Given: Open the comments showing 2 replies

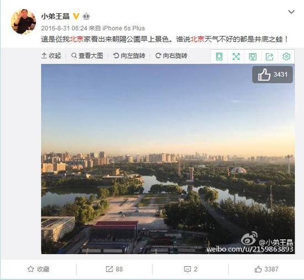Looking at the screenshot, I should click(x=191, y=269).
